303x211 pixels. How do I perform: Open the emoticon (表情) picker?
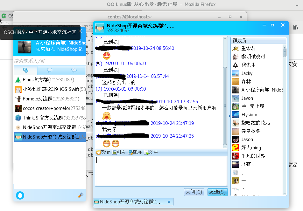coord(103,152)
